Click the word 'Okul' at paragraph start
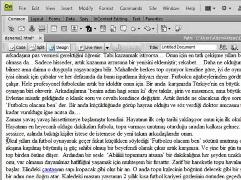 coord(12,141)
